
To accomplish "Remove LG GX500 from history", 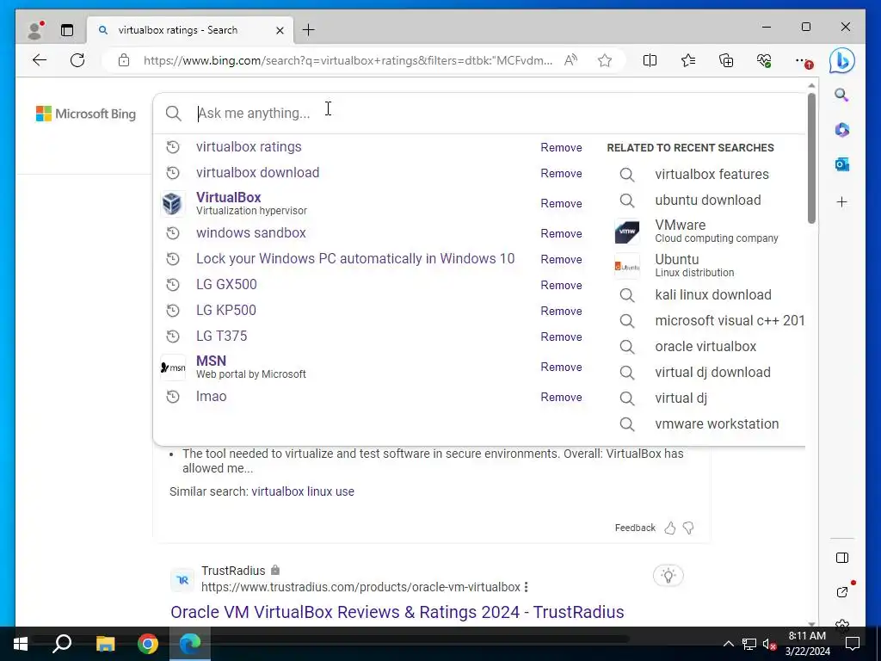I will 561,285.
